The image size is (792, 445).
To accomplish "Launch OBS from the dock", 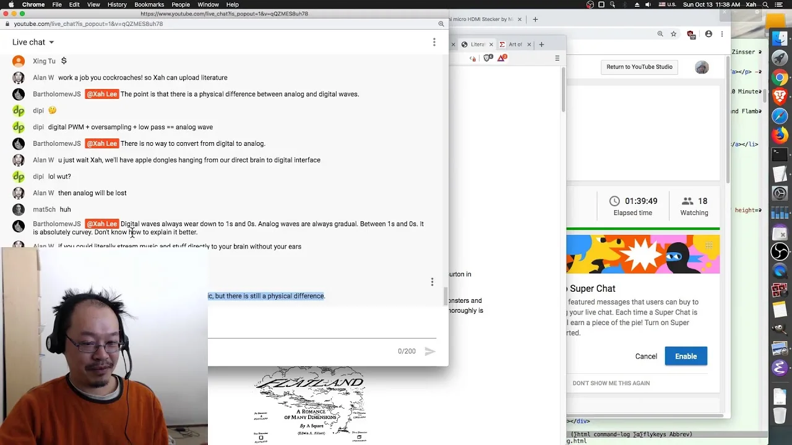I will (x=780, y=252).
